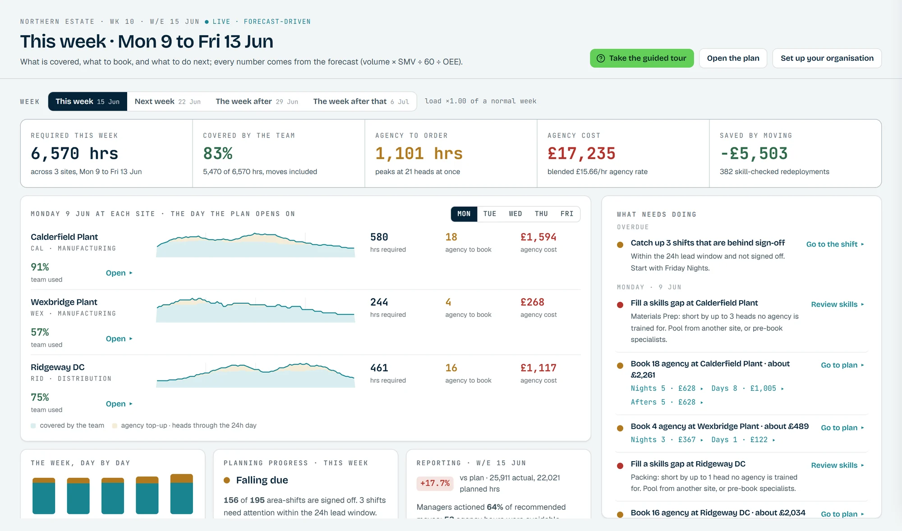The image size is (902, 531).
Task: Go to plan for Wexbridge agency booking
Action: (x=842, y=428)
